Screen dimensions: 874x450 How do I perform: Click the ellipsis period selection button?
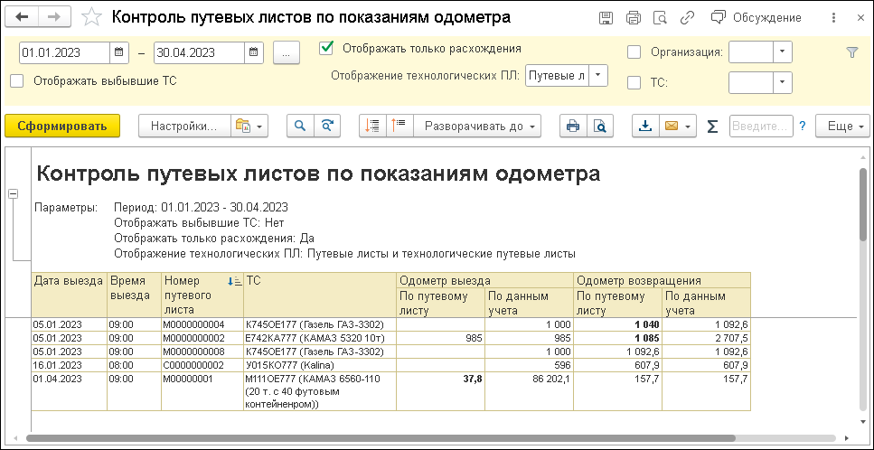pyautogui.click(x=286, y=53)
